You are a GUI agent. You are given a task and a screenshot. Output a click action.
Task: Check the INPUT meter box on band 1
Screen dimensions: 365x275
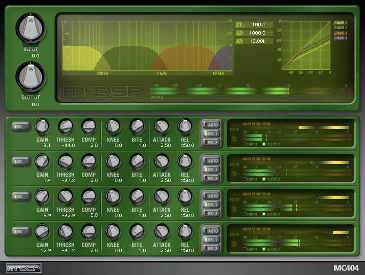click(x=245, y=144)
